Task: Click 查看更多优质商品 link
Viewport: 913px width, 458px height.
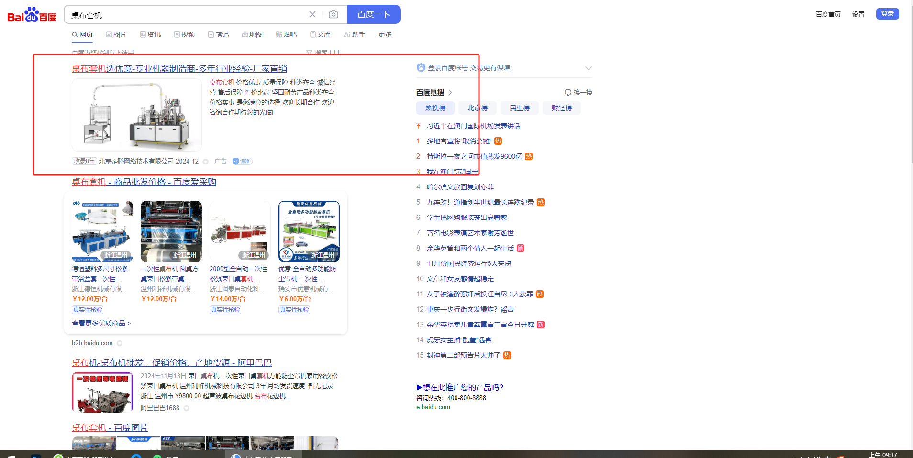Action: (x=101, y=323)
